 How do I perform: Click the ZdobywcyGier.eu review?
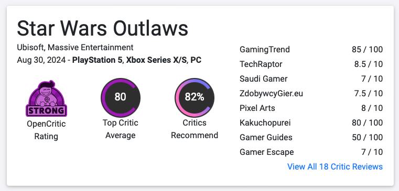point(311,94)
